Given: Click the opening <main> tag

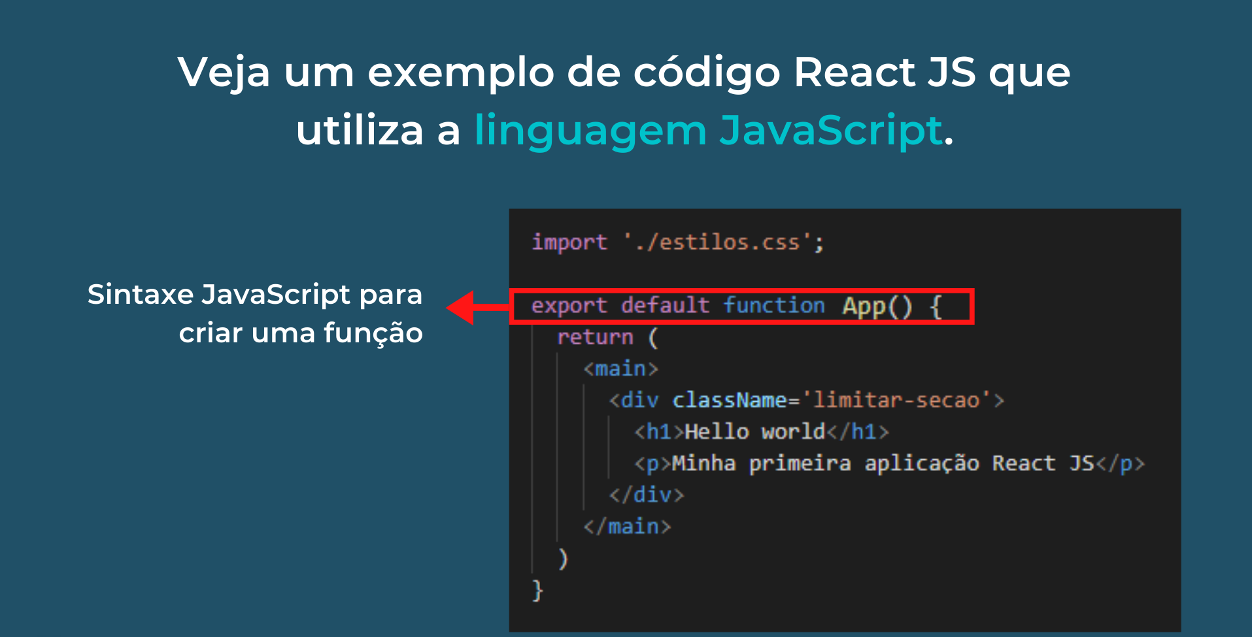Looking at the screenshot, I should (x=620, y=368).
